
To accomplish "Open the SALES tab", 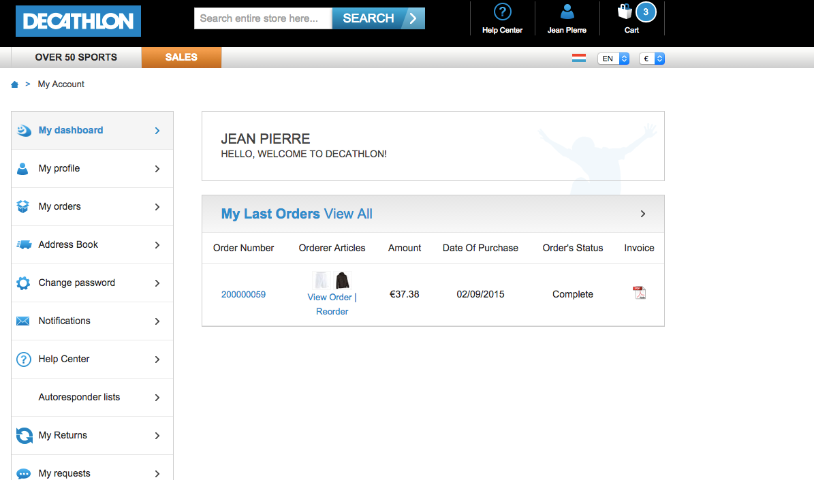I will pyautogui.click(x=181, y=57).
